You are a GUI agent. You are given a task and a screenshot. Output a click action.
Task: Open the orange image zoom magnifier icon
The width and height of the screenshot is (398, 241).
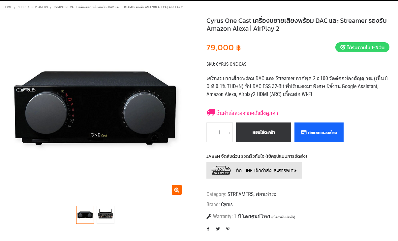click(177, 190)
